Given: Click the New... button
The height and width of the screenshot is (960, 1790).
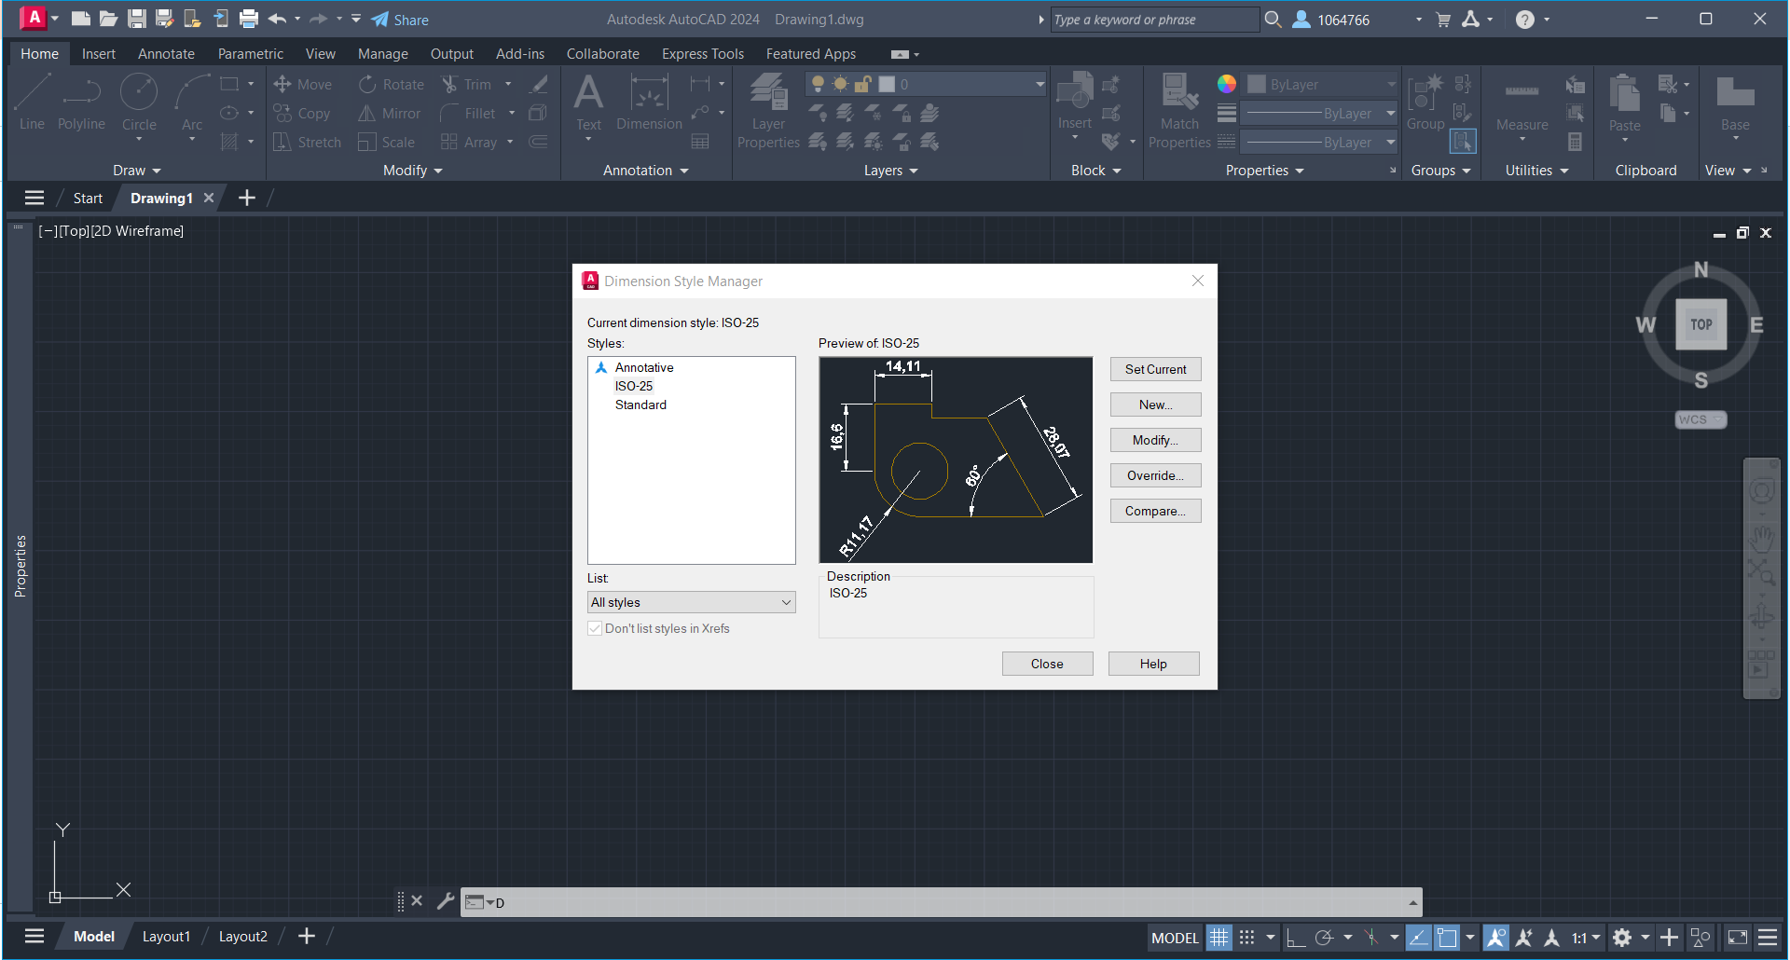Looking at the screenshot, I should point(1155,405).
